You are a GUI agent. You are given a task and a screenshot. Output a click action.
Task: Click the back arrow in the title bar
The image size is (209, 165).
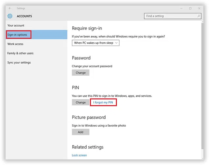pos(10,8)
